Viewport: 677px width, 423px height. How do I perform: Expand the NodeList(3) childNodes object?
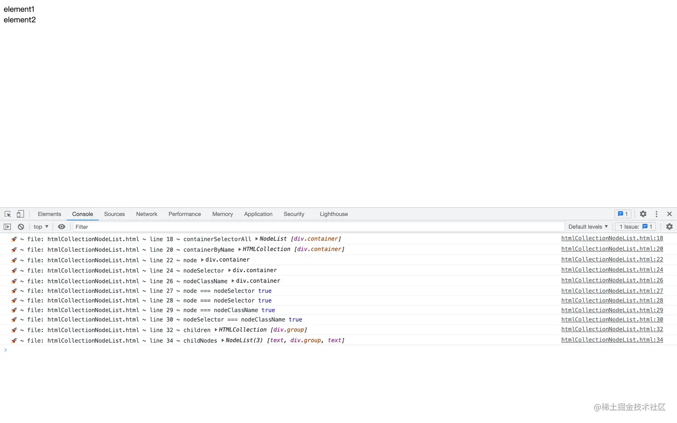point(223,341)
